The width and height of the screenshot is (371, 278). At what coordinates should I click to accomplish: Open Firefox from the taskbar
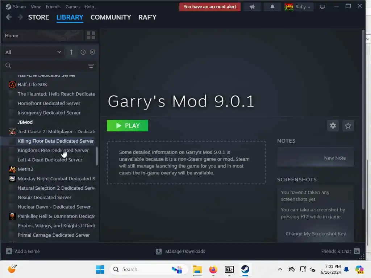(x=213, y=269)
